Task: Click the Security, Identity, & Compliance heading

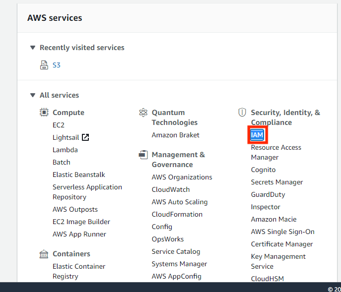Action: tap(285, 117)
